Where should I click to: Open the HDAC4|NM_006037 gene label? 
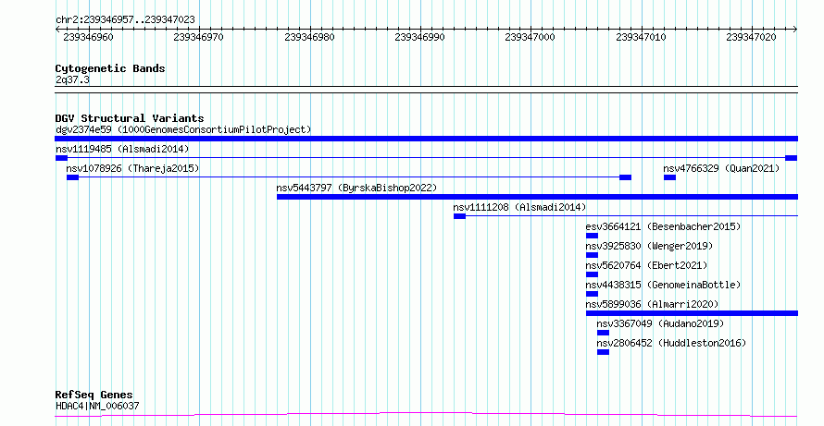[97, 406]
